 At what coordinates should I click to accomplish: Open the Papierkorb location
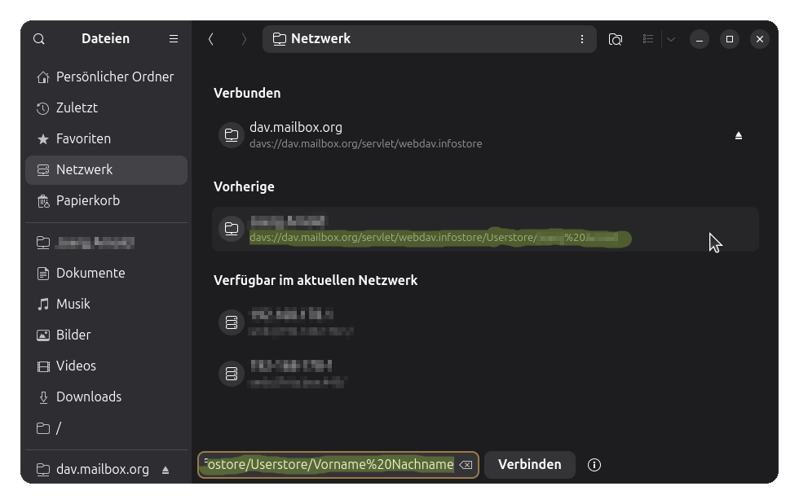pyautogui.click(x=87, y=200)
